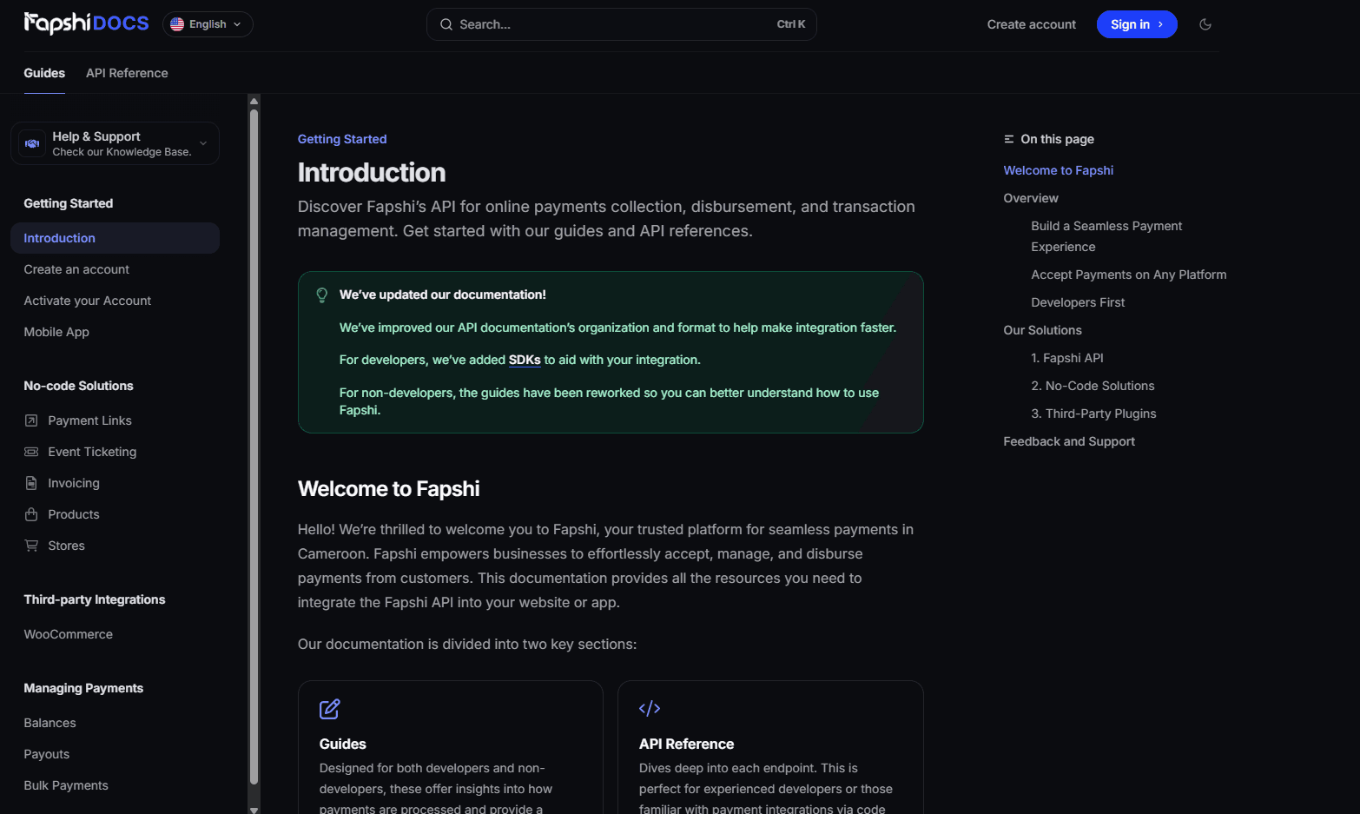Click the lightbulb icon in update notice
This screenshot has width=1360, height=814.
tap(322, 295)
